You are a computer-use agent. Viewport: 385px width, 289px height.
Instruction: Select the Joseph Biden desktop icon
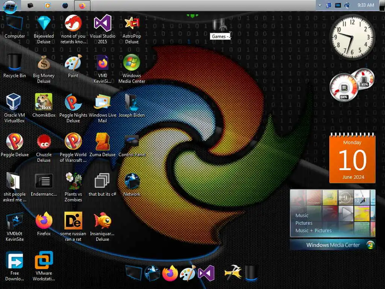pyautogui.click(x=132, y=106)
